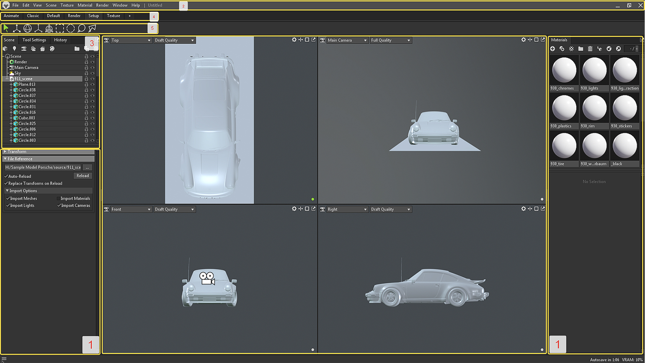This screenshot has height=363, width=645.
Task: Choose the lasso selection tool
Action: pos(81,29)
